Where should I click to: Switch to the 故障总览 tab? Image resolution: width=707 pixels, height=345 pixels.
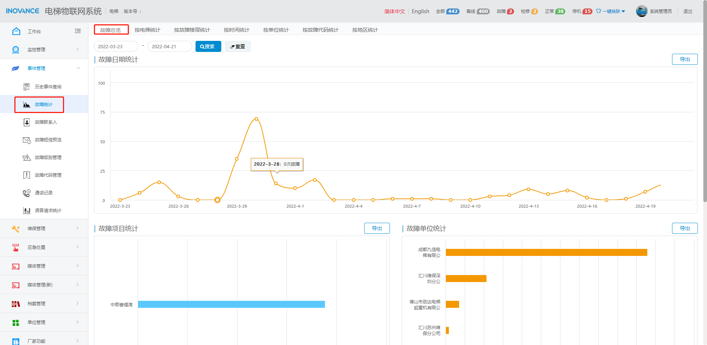click(x=111, y=30)
